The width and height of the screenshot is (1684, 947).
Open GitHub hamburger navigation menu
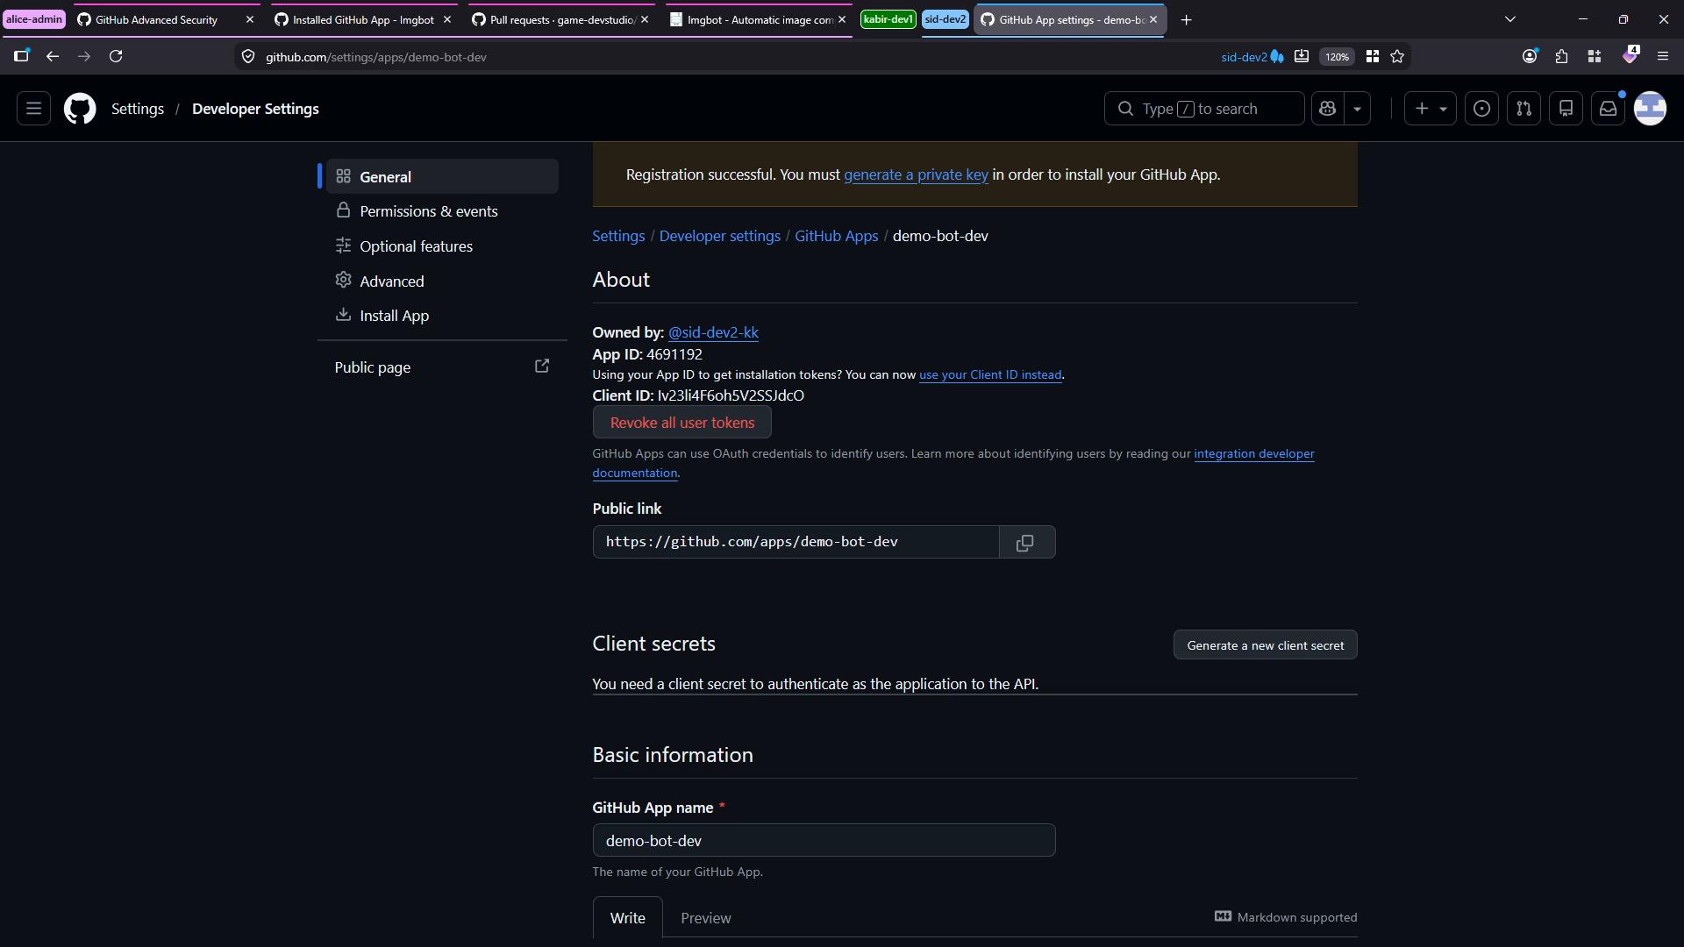[x=33, y=109]
